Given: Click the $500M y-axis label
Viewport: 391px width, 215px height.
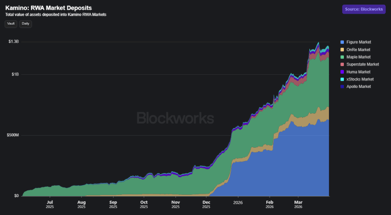Looking at the screenshot, I should 13,135.
